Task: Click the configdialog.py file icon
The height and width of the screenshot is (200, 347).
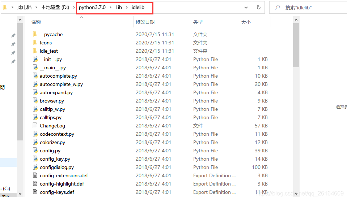Action: [x=35, y=167]
